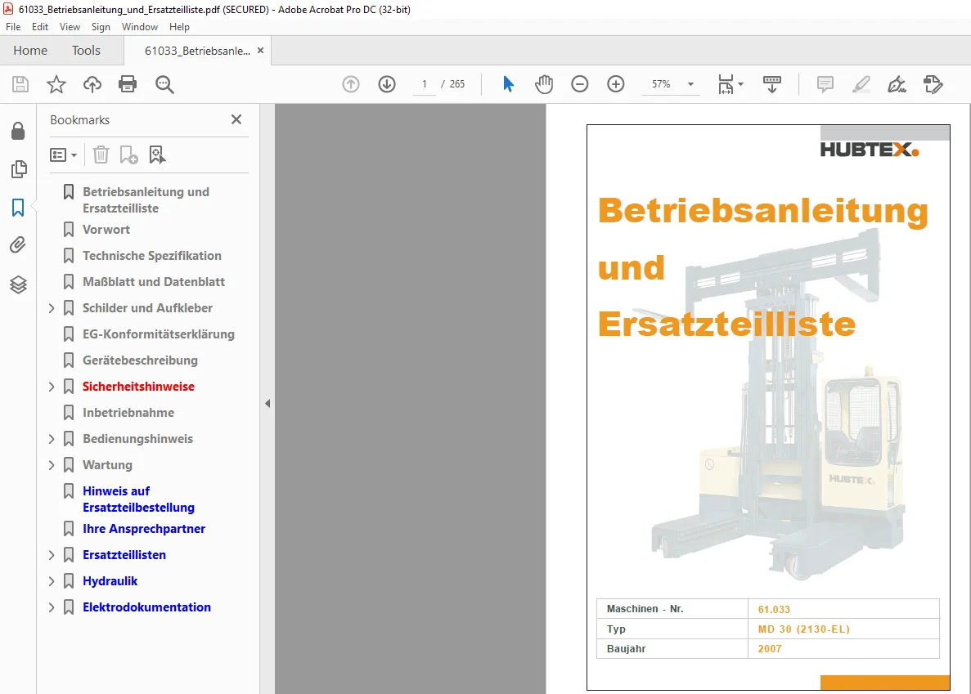The width and height of the screenshot is (971, 694).
Task: Jump to Vorwort bookmark
Action: tap(106, 230)
